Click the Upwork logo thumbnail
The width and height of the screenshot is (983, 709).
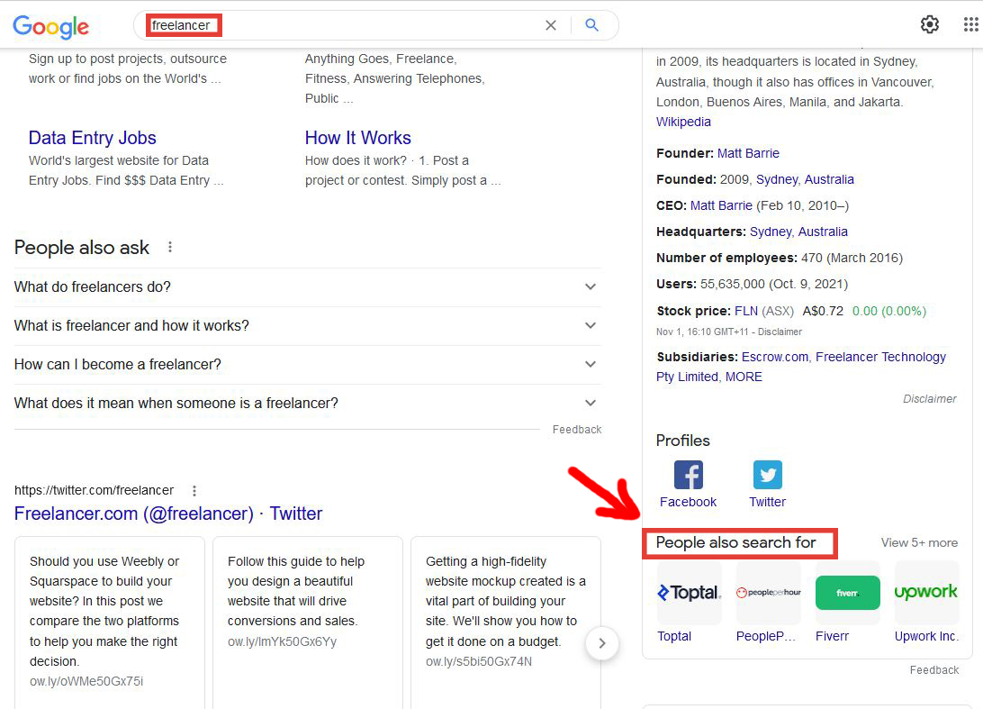click(x=926, y=592)
